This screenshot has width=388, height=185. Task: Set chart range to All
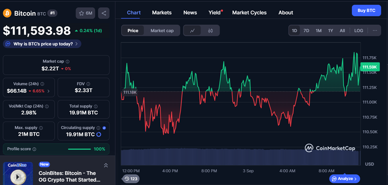coord(342,31)
